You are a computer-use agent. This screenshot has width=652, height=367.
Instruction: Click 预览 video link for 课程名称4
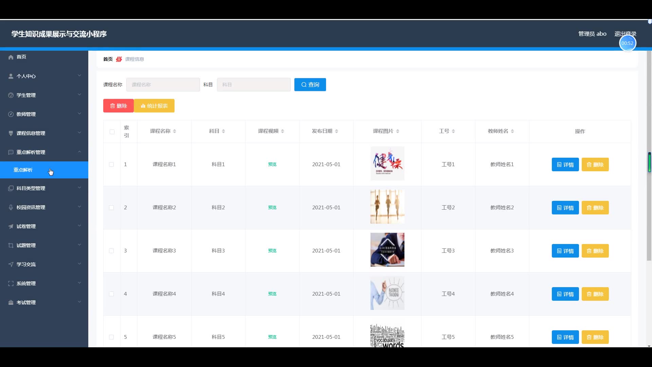tap(272, 294)
